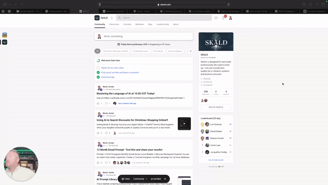Click the checkmark beside Find a post
Screen dimensions: 328x185
coord(98,72)
